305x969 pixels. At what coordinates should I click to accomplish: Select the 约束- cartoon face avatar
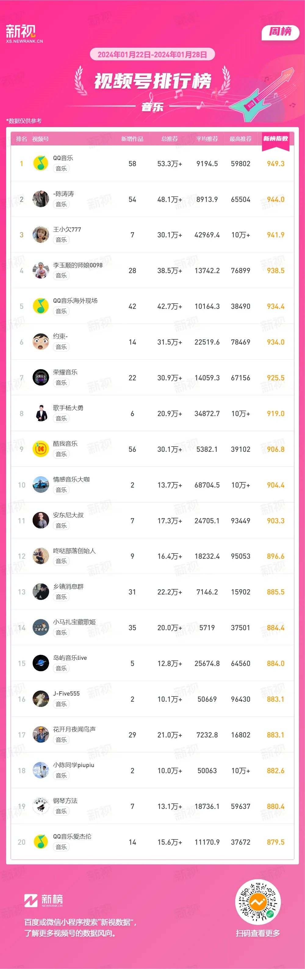(41, 342)
